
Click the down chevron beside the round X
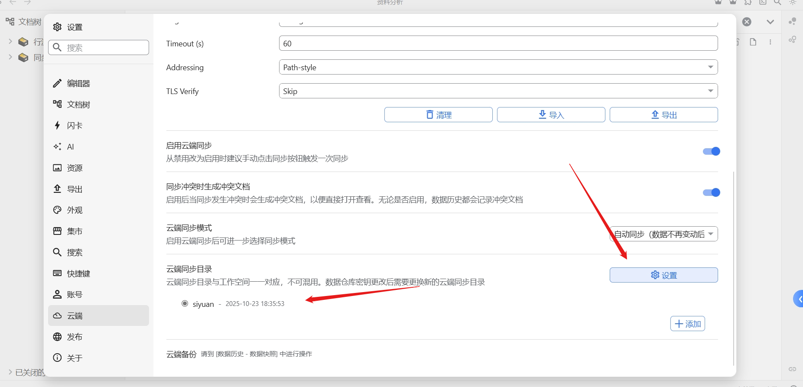pos(770,22)
